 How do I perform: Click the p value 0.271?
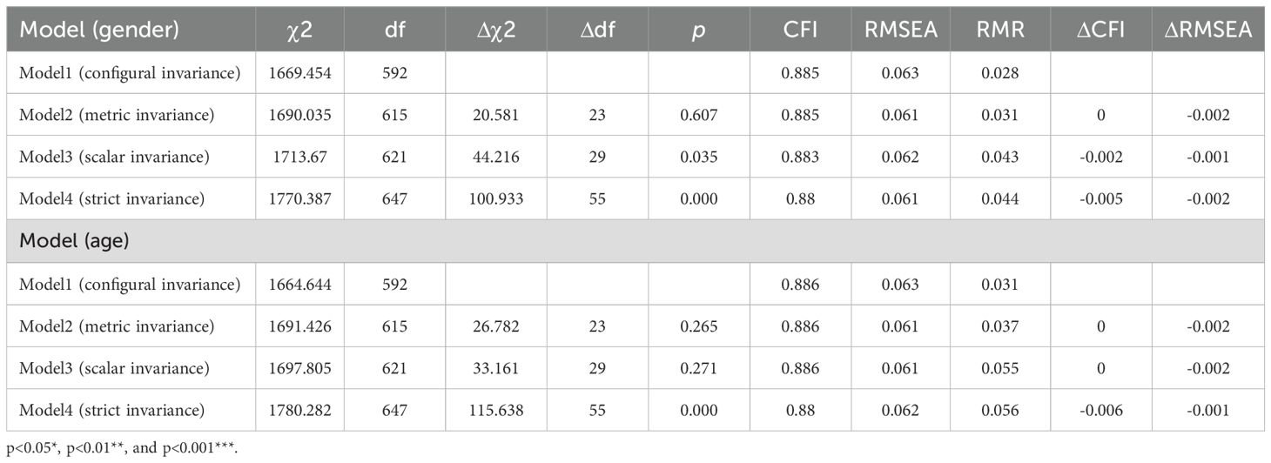coord(694,368)
